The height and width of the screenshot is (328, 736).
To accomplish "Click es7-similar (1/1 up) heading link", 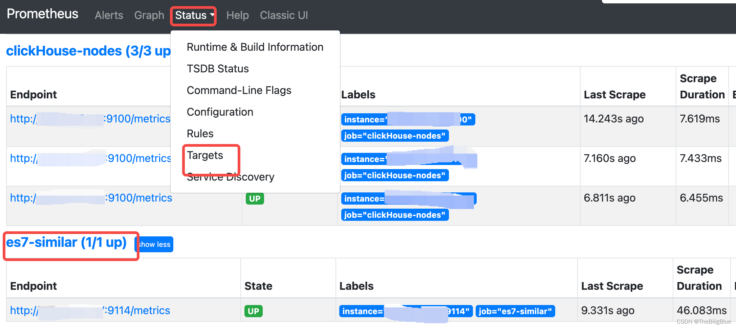I will 66,242.
